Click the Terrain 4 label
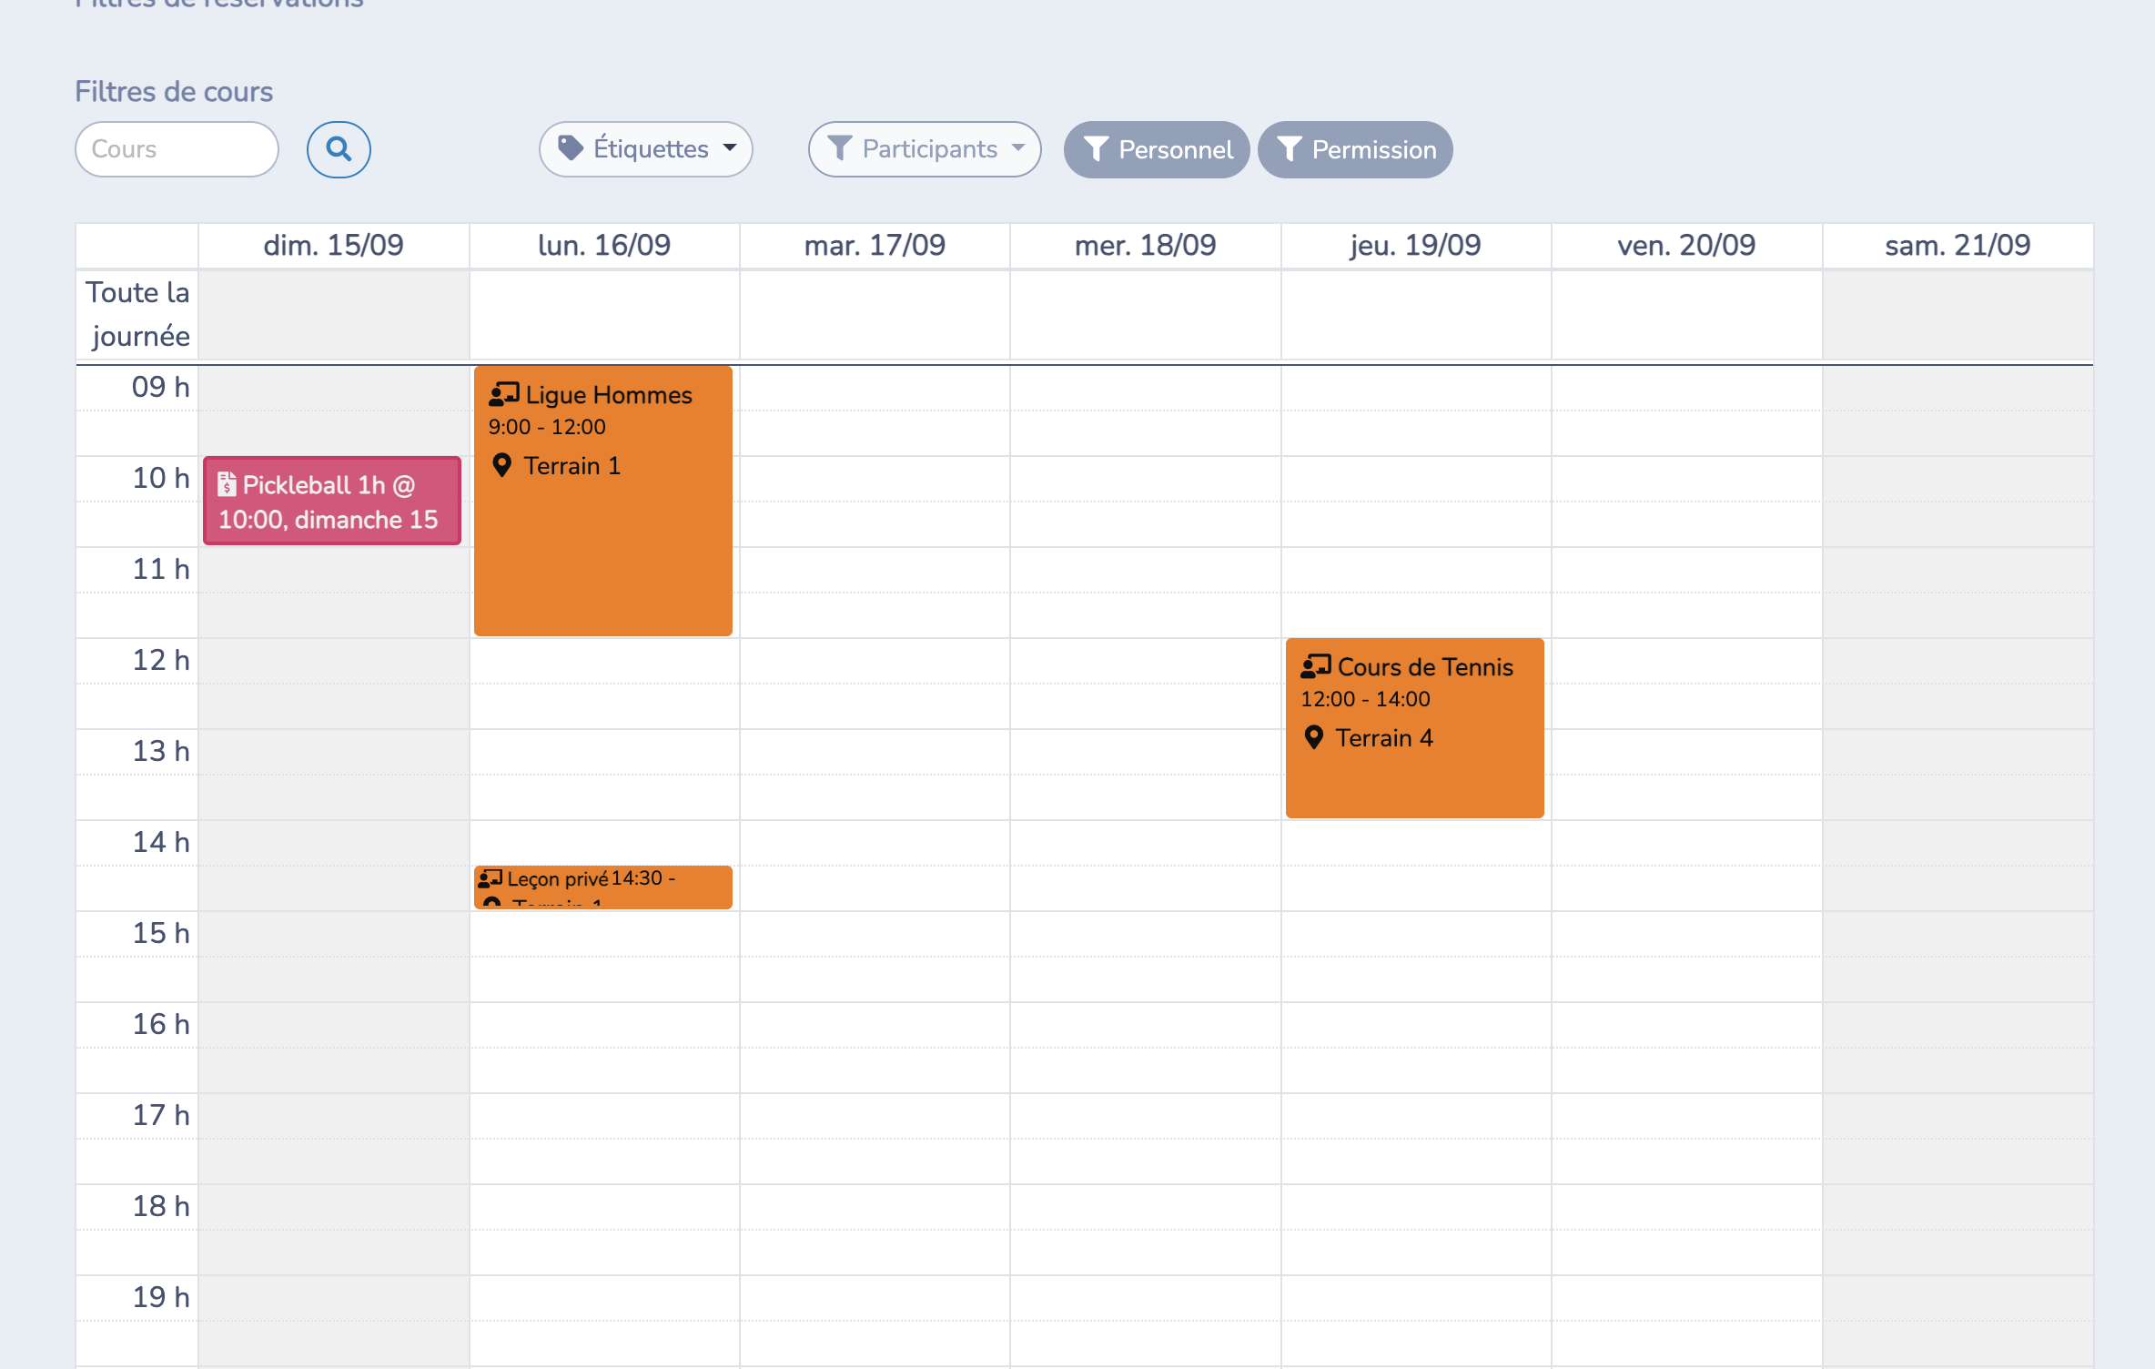The height and width of the screenshot is (1369, 2155). point(1384,738)
